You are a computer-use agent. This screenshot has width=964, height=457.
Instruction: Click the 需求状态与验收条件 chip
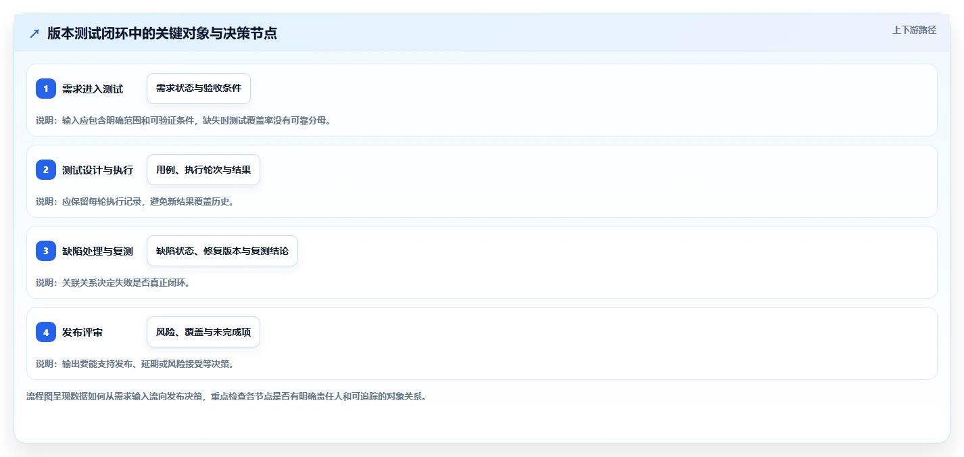click(199, 89)
